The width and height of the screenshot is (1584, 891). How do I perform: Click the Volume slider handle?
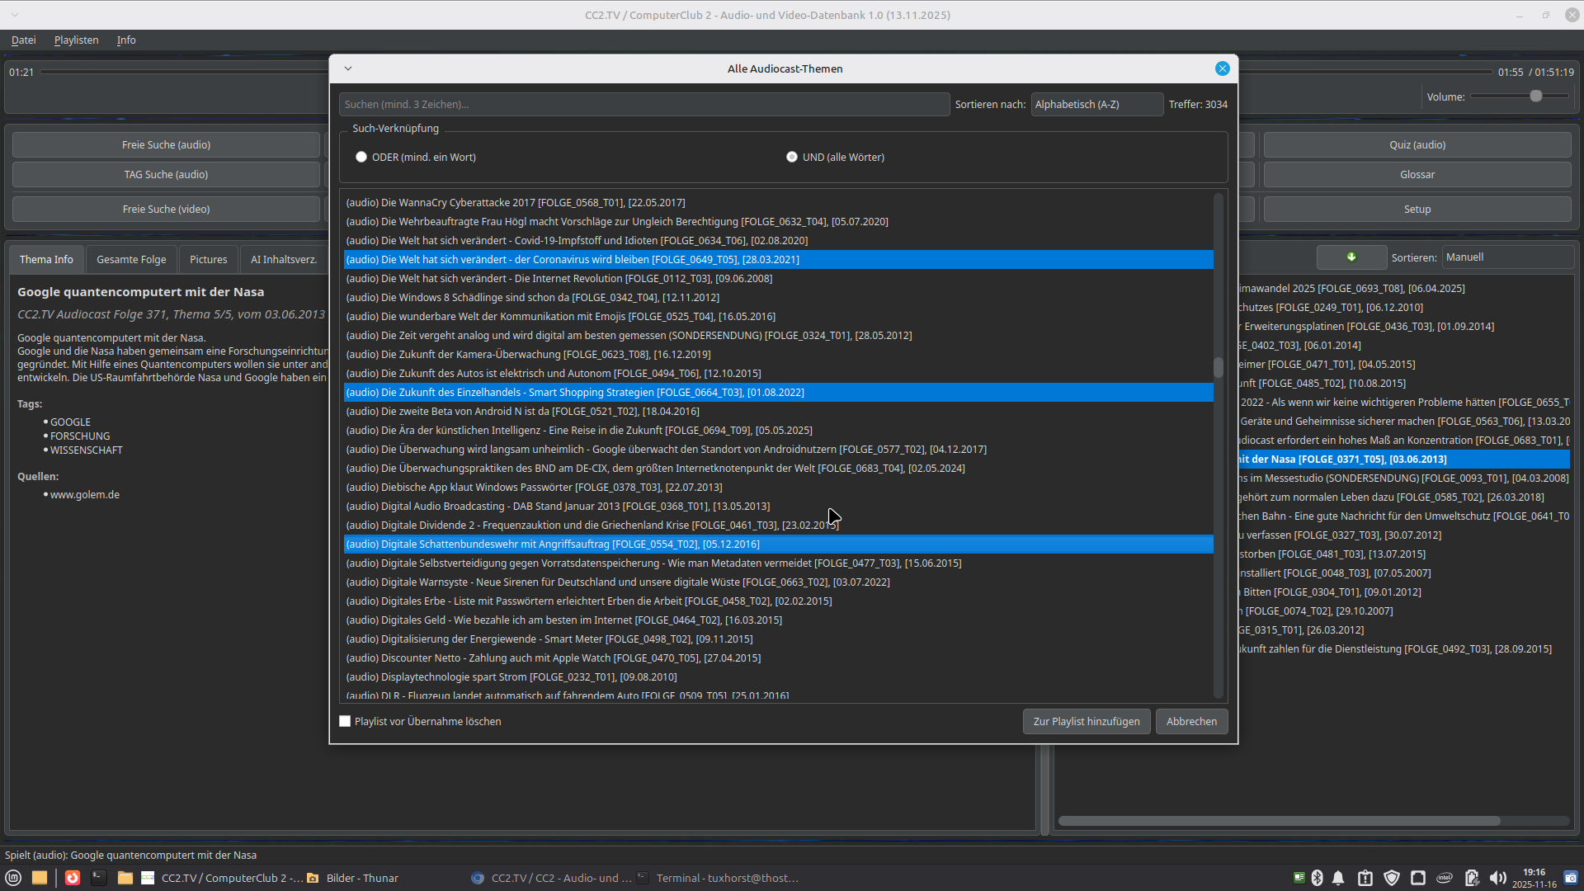pos(1536,97)
